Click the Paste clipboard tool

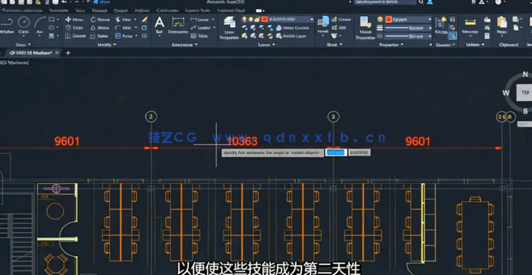coord(502,26)
